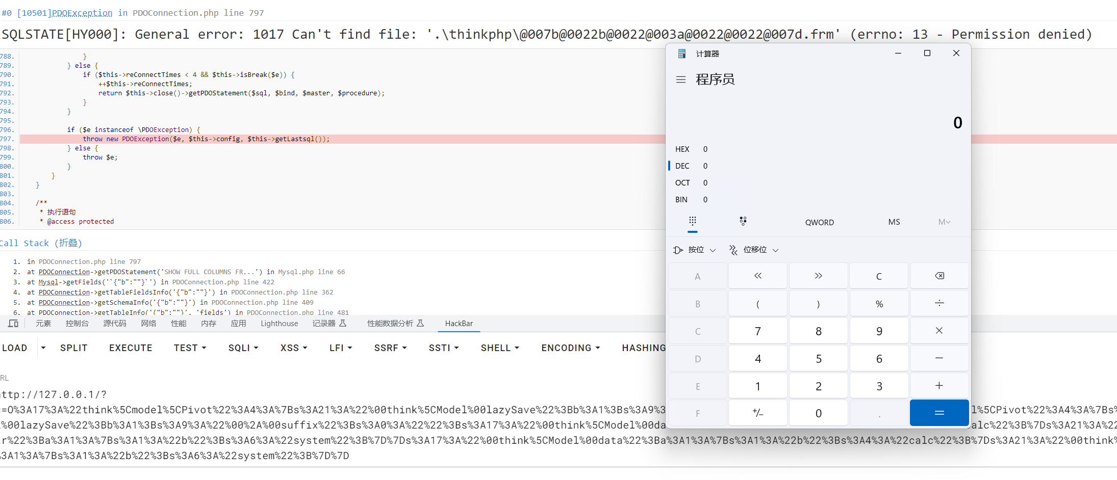Screen dimensions: 1117x480
Task: Click the left shift key
Action: [x=757, y=276]
